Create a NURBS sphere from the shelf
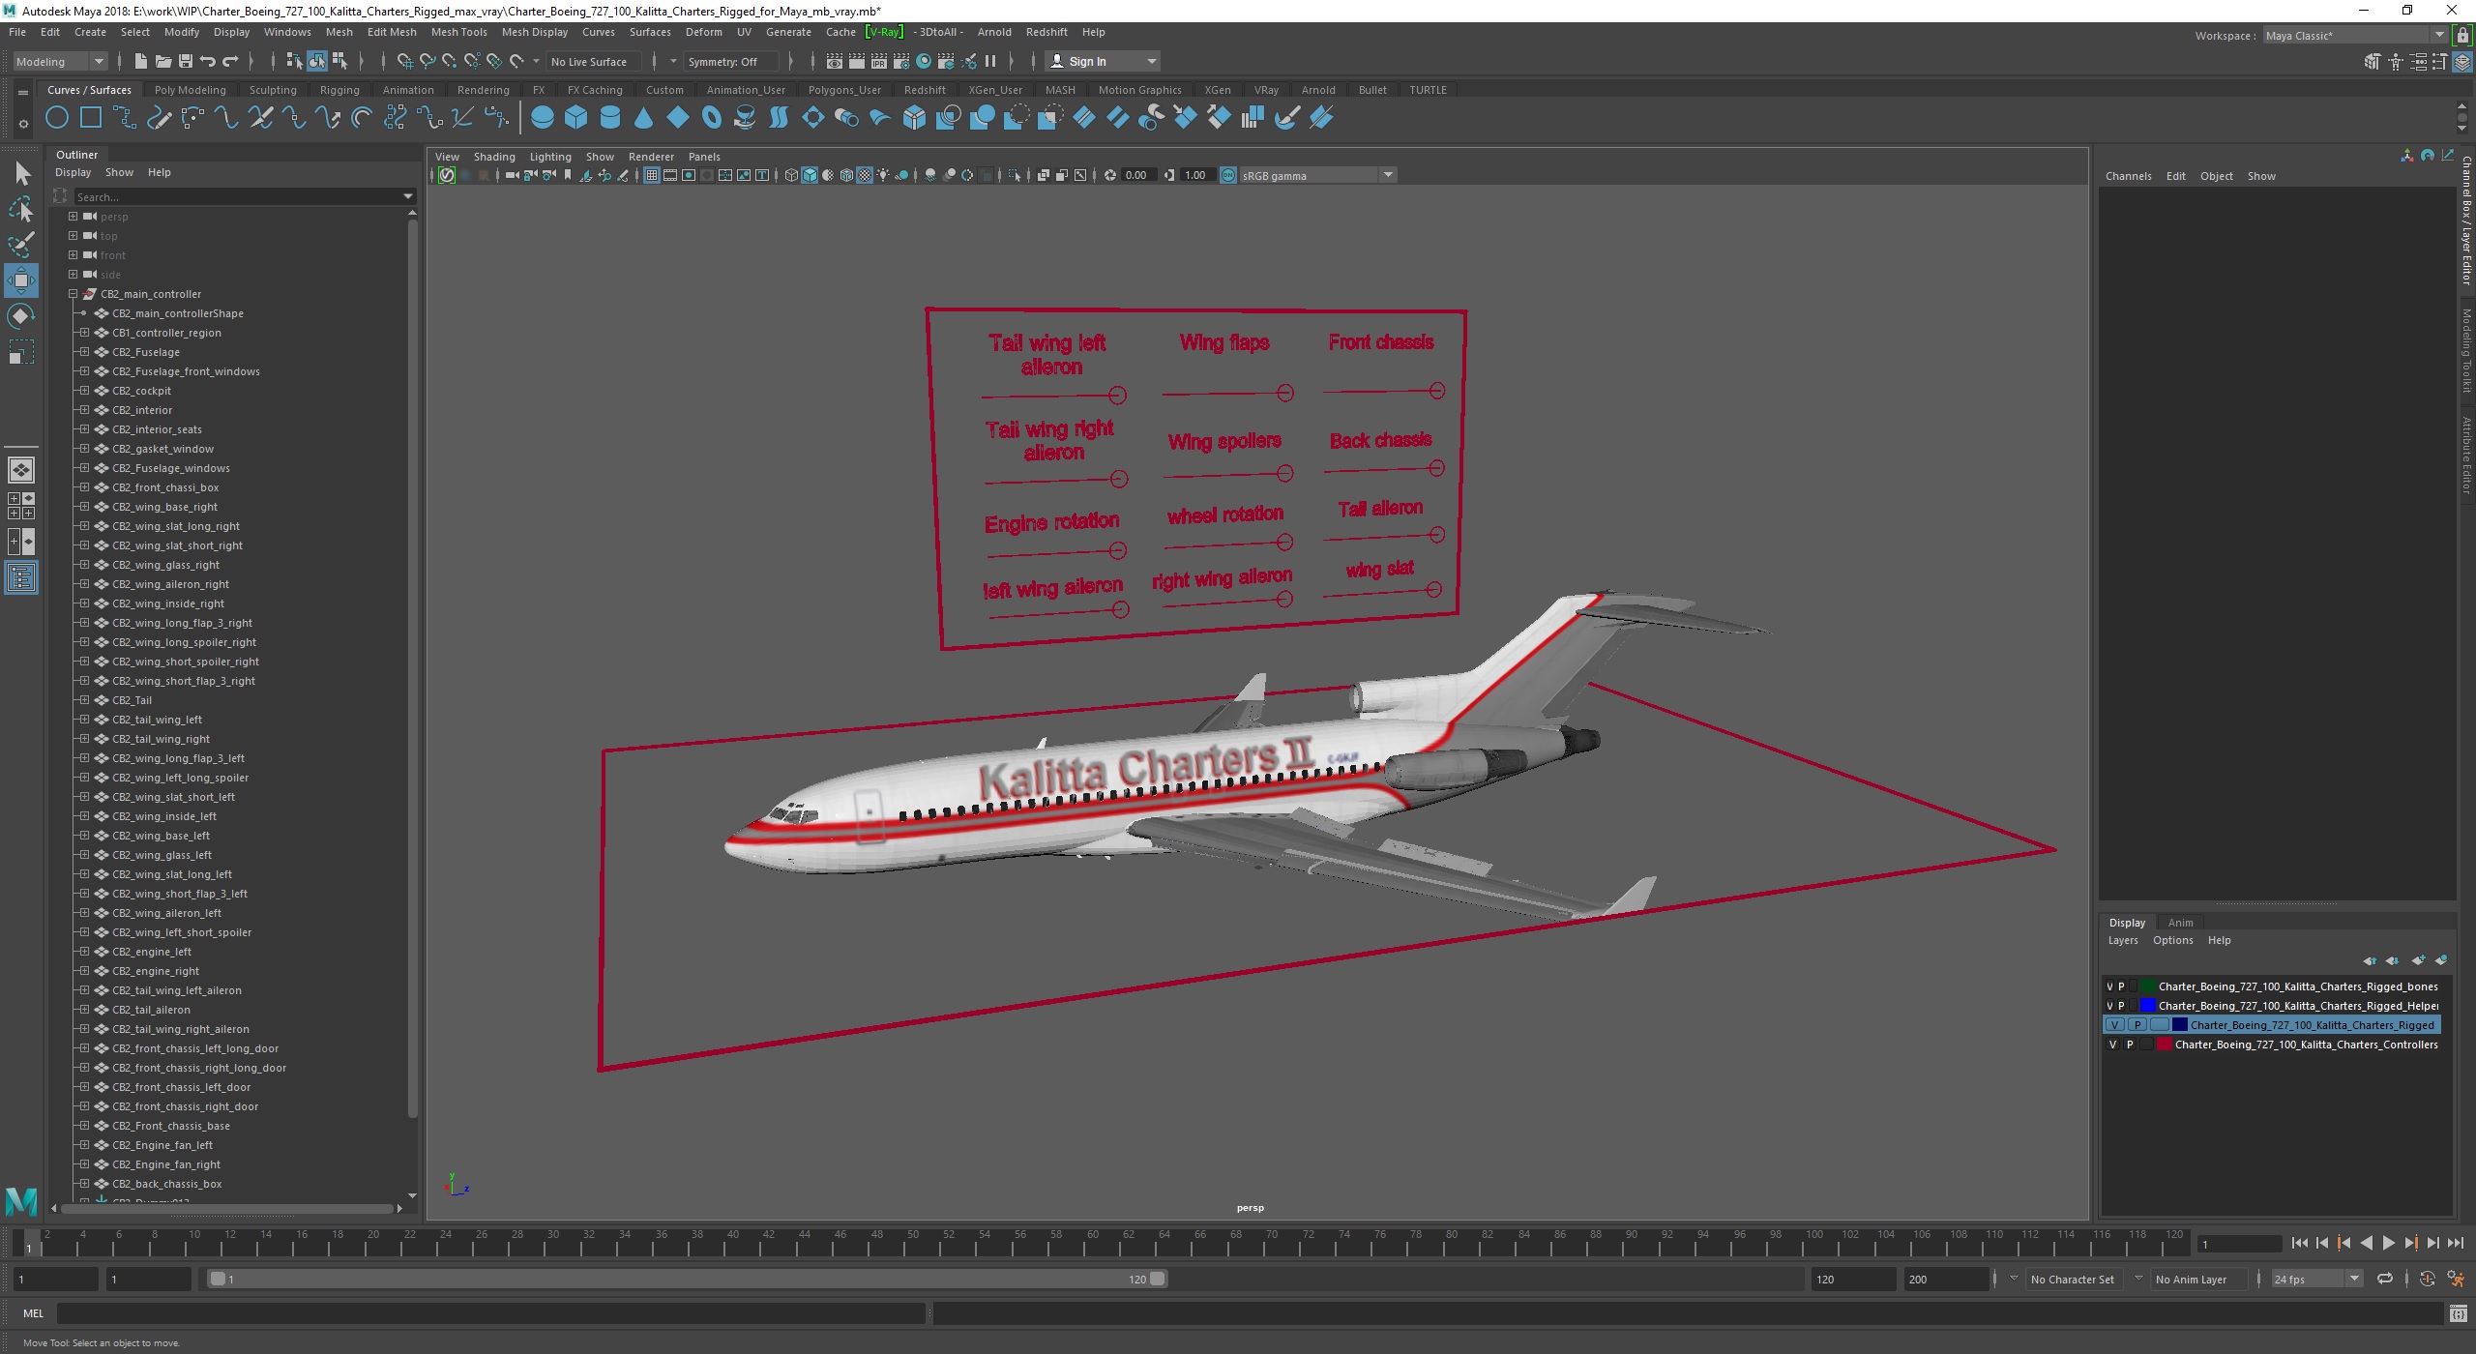Viewport: 2476px width, 1354px height. click(543, 118)
